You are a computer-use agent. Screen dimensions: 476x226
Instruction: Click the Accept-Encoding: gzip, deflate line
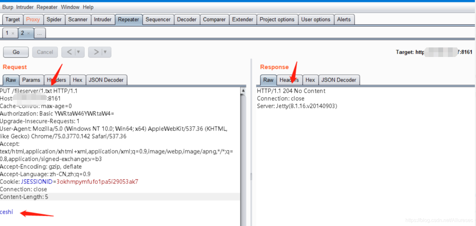pos(41,166)
